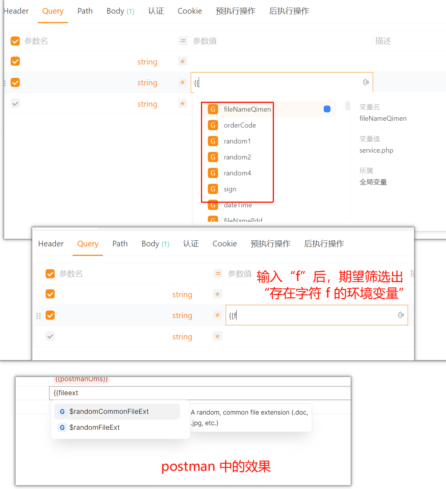This screenshot has width=446, height=489.
Task: Click the equals icon in the parameter header row
Action: (x=183, y=41)
